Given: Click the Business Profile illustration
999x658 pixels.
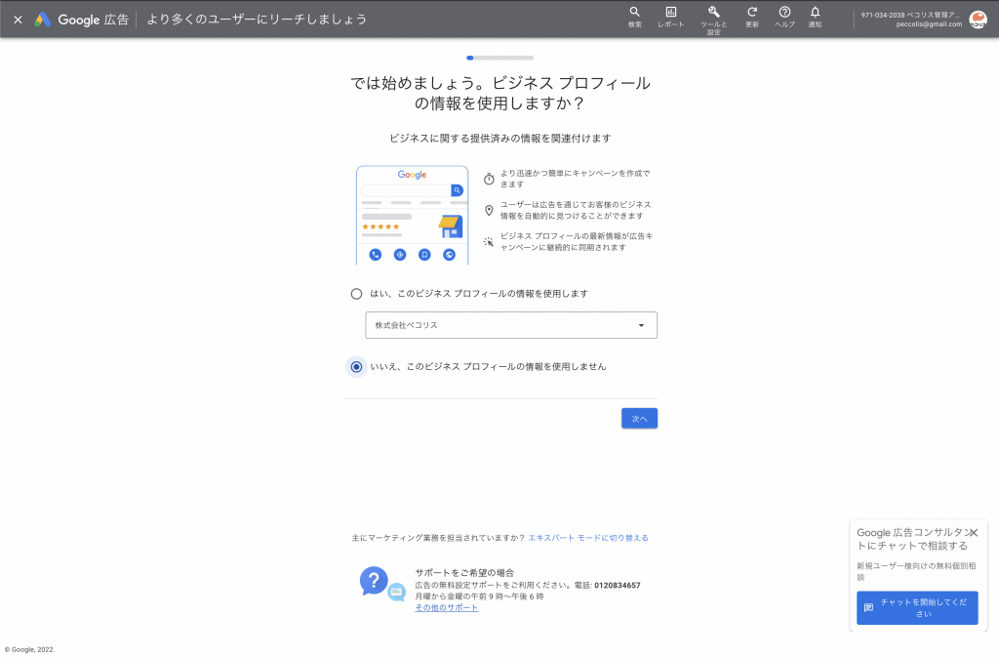Looking at the screenshot, I should pos(413,215).
